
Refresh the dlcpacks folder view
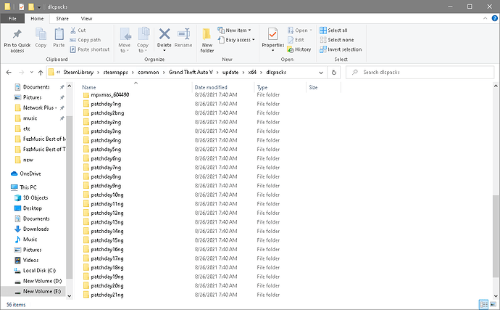tap(334, 73)
